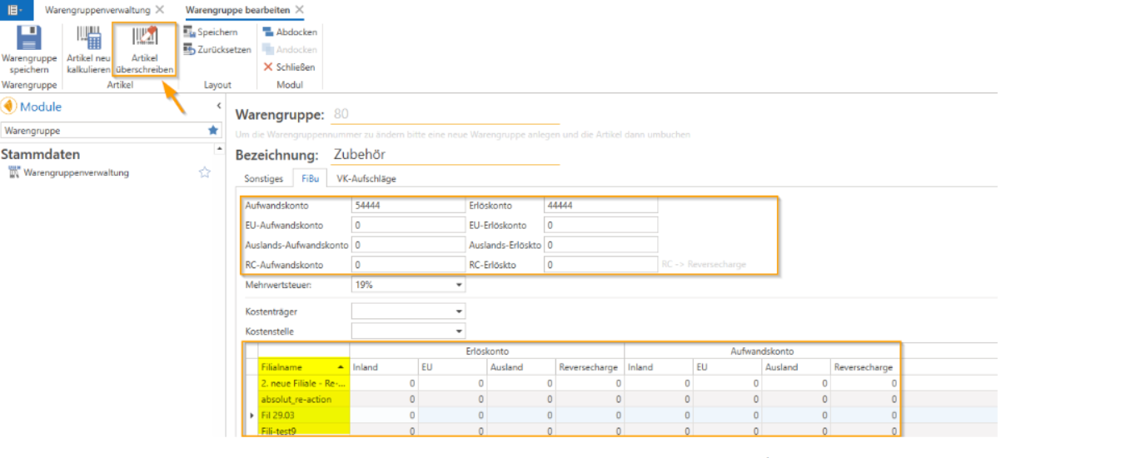Click Artikel neu kalkulieren icon
1145x458 pixels.
click(88, 38)
